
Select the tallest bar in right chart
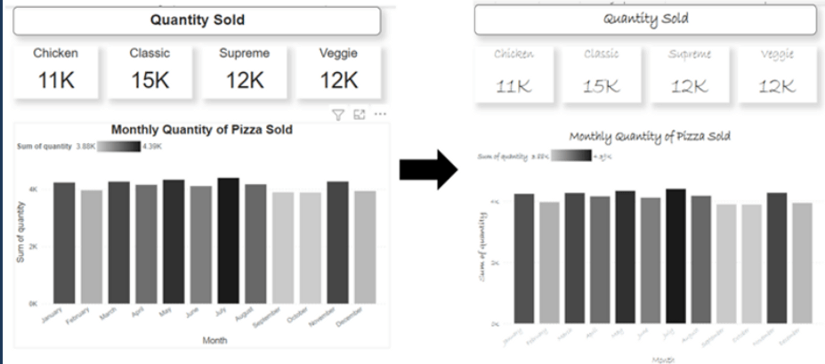coord(675,255)
